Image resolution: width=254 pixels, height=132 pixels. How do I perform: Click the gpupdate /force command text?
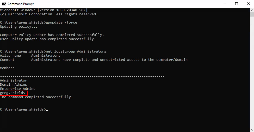pos(61,23)
